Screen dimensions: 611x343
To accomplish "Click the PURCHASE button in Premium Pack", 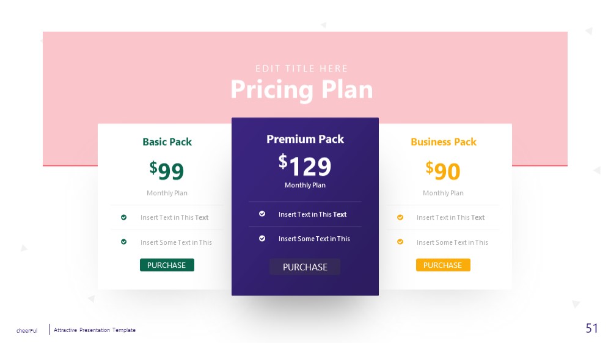I will [305, 267].
